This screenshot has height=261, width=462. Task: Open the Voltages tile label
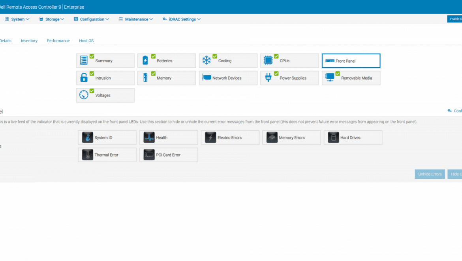(103, 95)
